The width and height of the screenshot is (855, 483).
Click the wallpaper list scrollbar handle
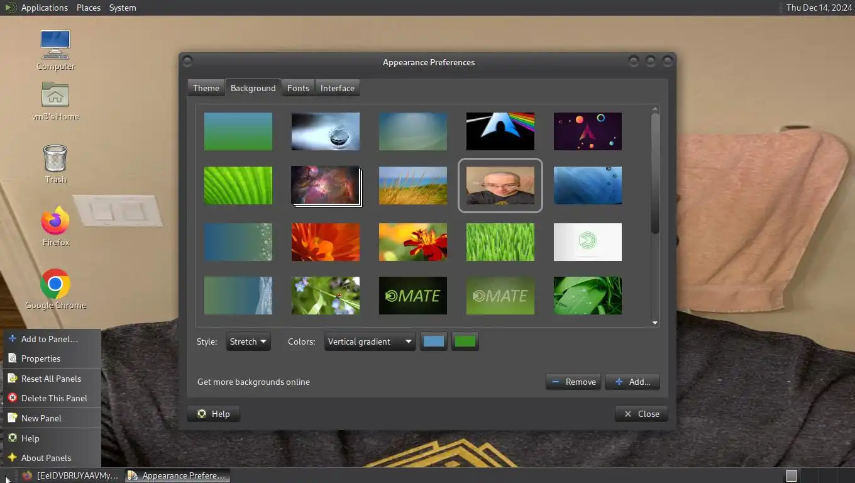[655, 174]
